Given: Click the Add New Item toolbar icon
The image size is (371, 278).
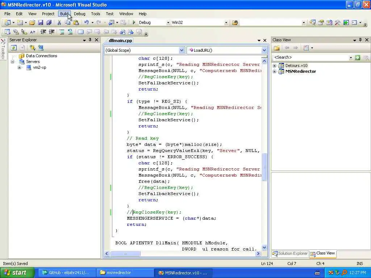Looking at the screenshot, I should [x=20, y=22].
